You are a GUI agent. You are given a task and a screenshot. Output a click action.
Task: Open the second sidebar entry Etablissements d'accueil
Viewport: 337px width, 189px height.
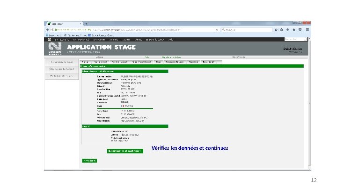pos(62,69)
